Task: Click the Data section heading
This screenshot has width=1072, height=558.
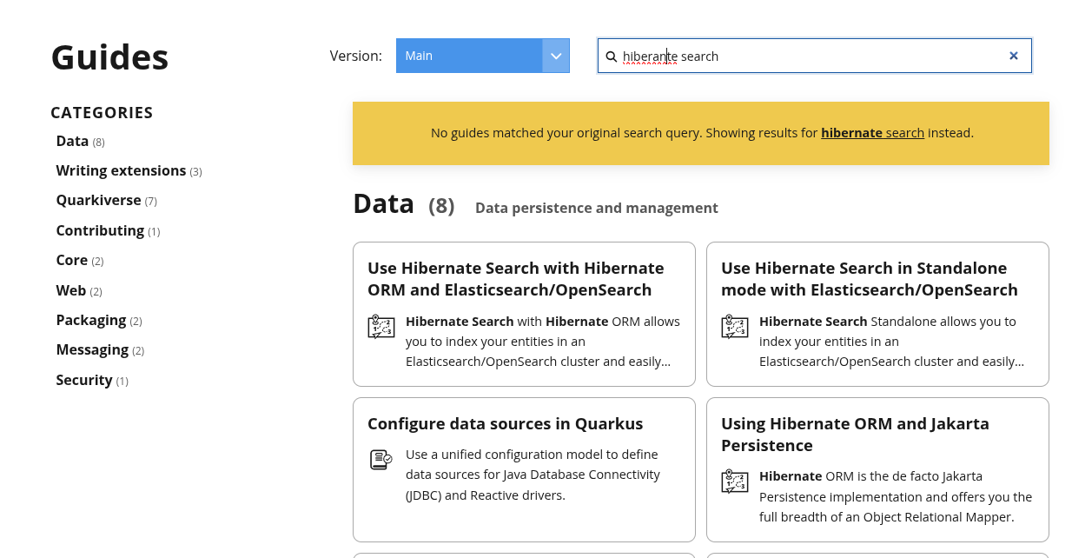Action: pos(383,204)
